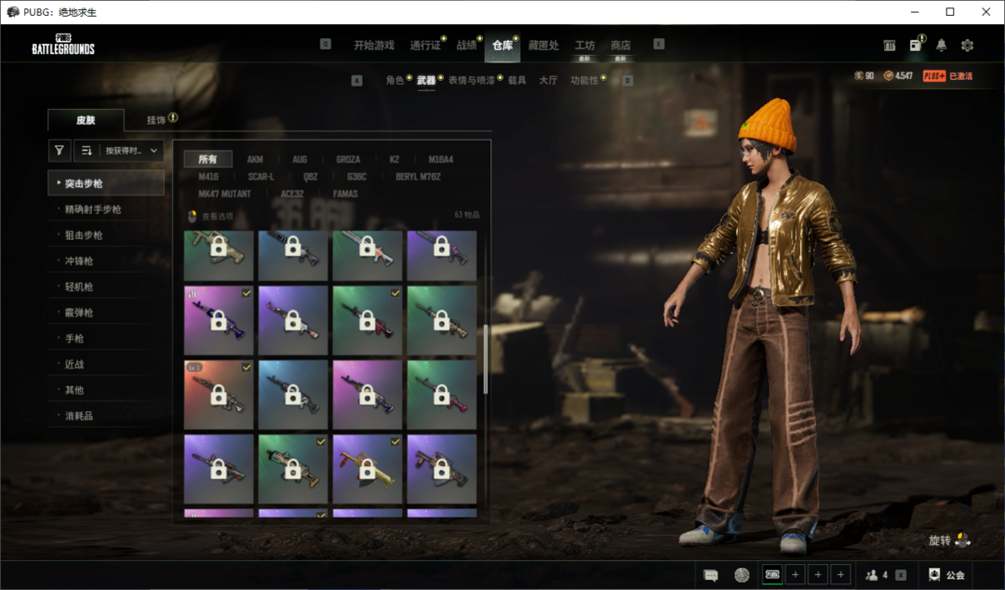1005x590 pixels.
Task: Open the settings gear icon
Action: [x=967, y=46]
